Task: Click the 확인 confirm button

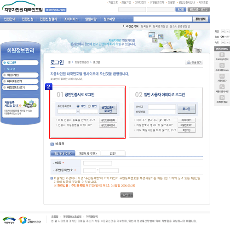Action: [x=126, y=195]
